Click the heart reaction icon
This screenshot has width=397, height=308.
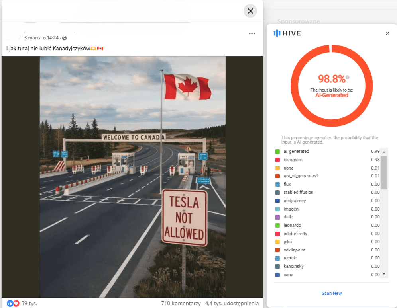coord(16,303)
